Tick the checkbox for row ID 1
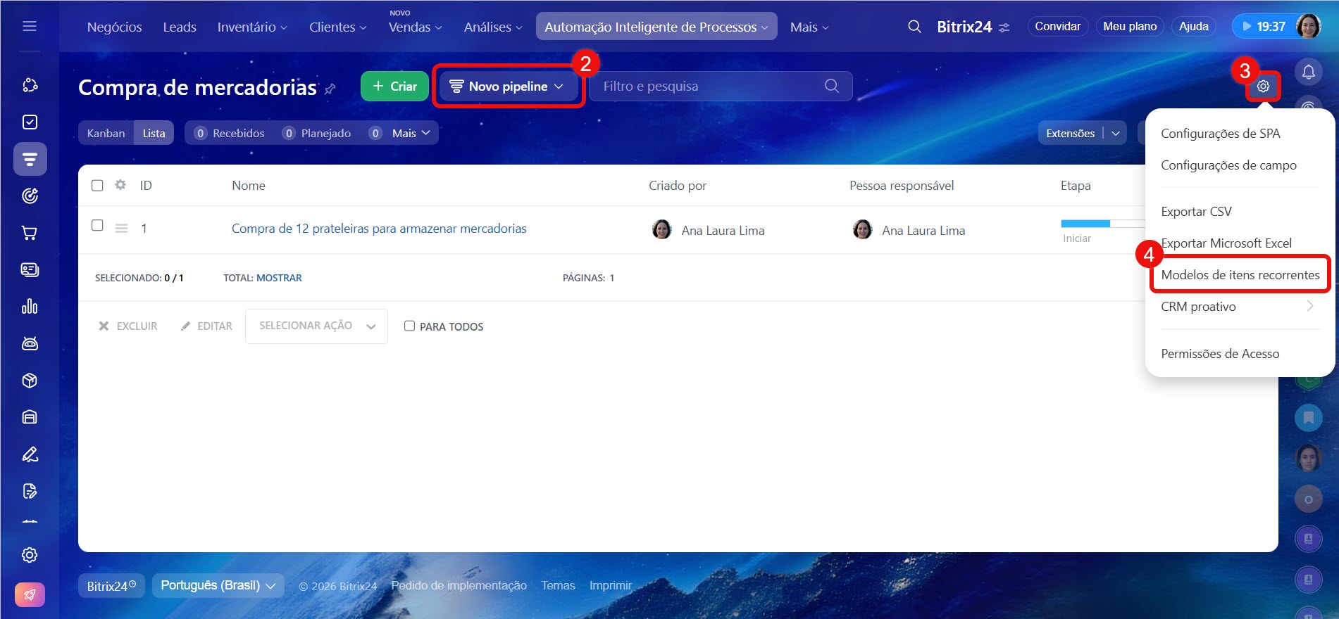Image resolution: width=1339 pixels, height=619 pixels. pos(98,226)
